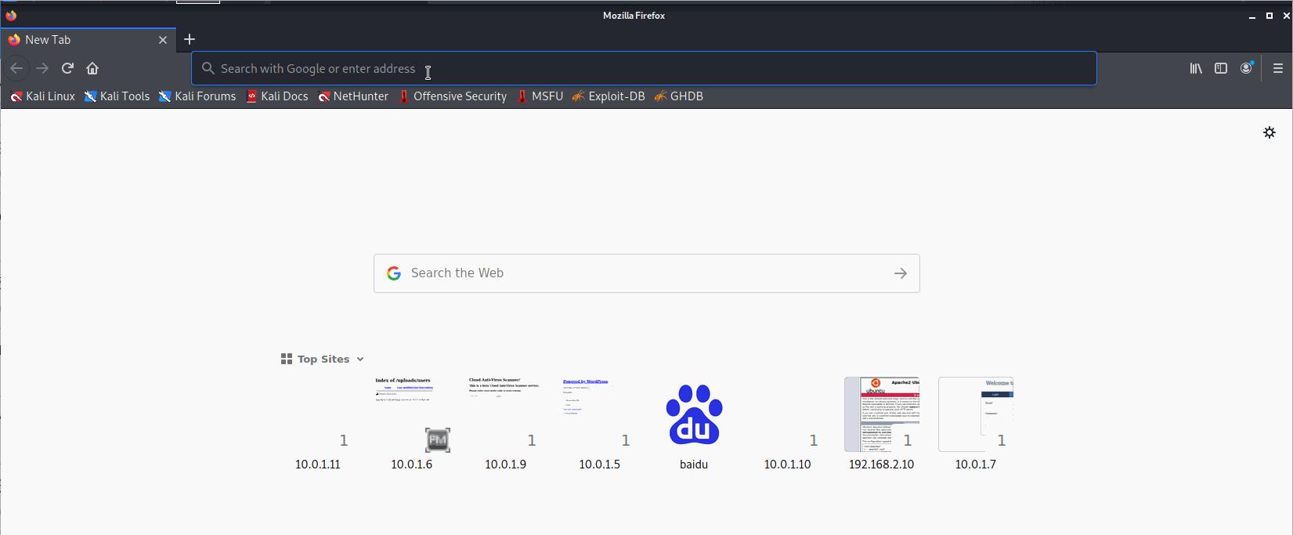1293x535 pixels.
Task: Open Kali Linux bookmark
Action: tap(42, 96)
